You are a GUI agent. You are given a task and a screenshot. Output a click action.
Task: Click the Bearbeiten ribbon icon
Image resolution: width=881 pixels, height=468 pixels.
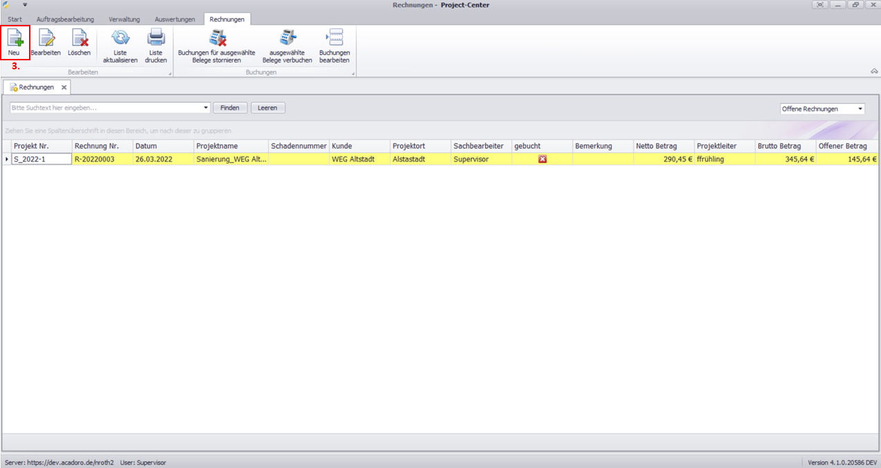coord(46,38)
